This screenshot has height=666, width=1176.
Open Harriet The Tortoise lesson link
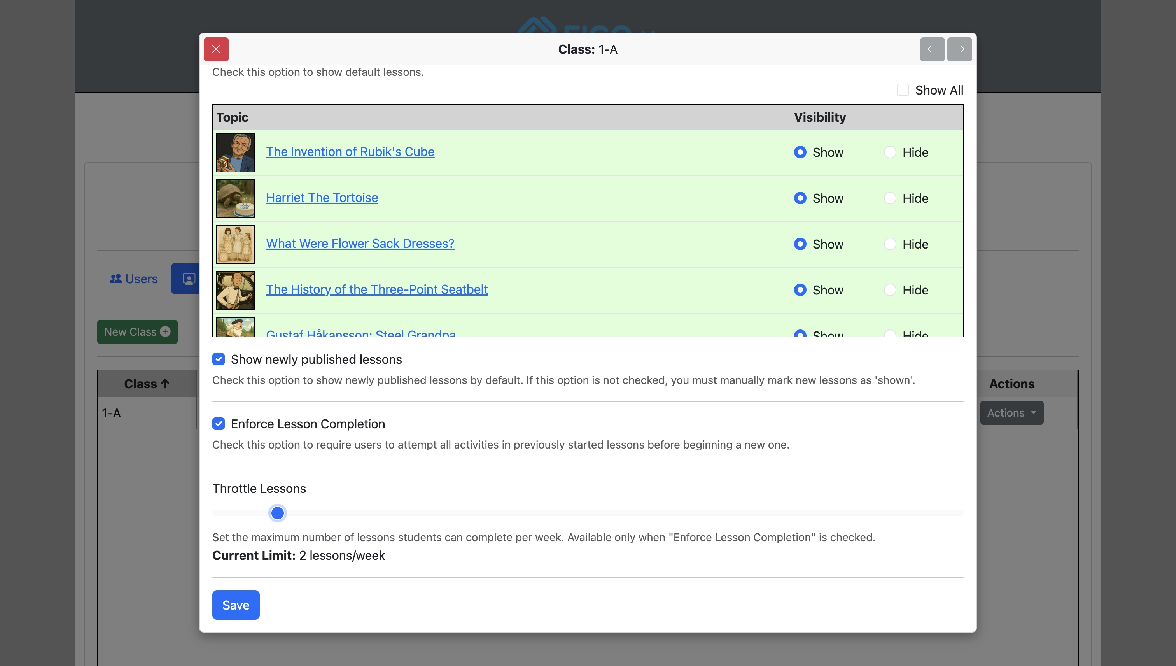pyautogui.click(x=322, y=198)
